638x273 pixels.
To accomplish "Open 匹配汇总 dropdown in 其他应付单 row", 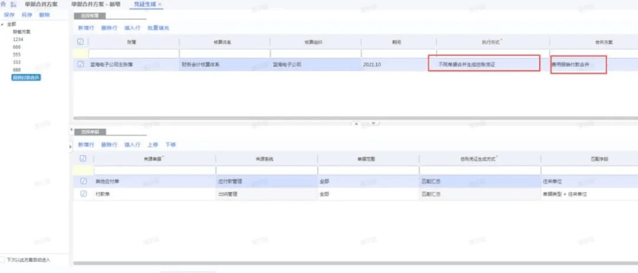I will [x=479, y=182].
